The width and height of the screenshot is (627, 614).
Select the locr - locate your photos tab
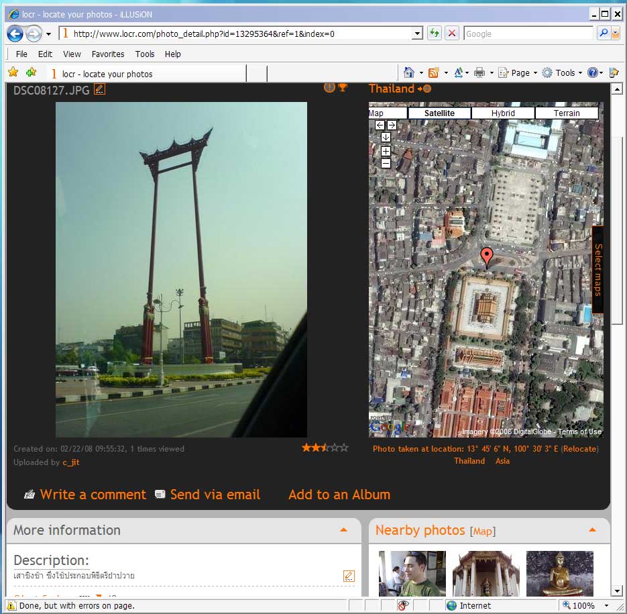(146, 74)
